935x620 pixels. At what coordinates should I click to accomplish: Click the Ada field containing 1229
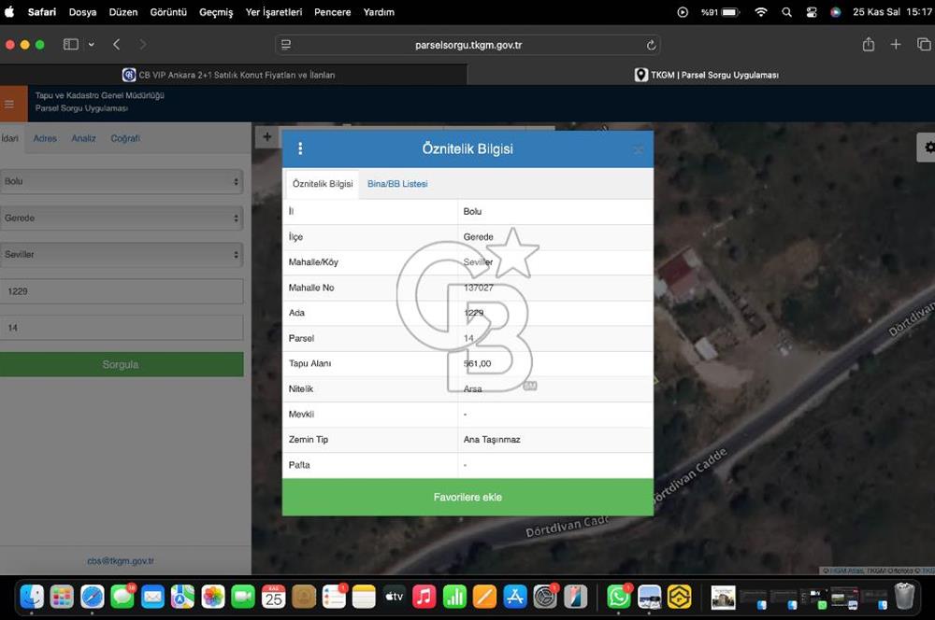coord(122,291)
